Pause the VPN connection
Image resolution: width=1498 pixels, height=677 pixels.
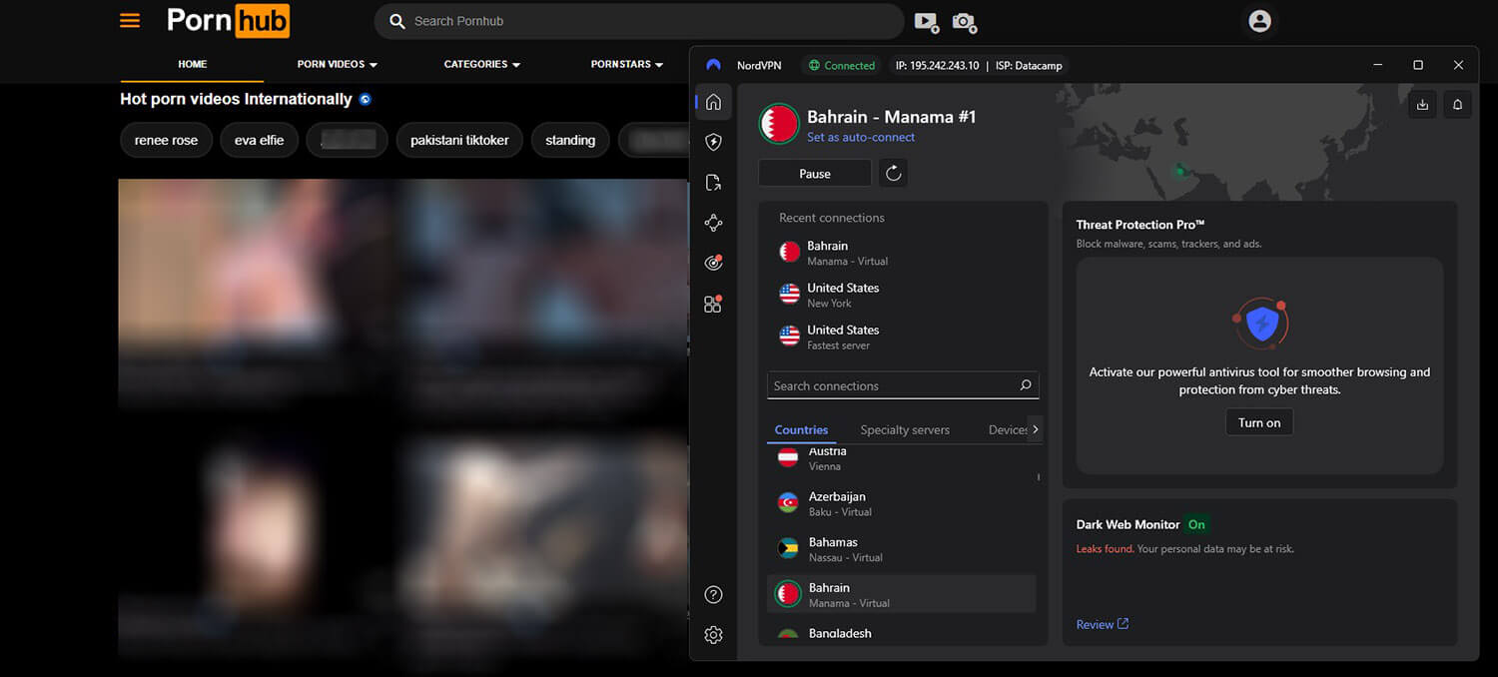(x=815, y=174)
